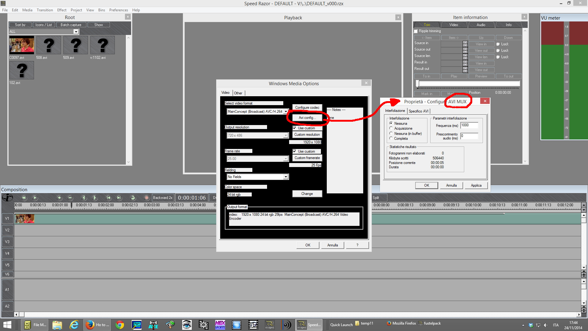Click the red record button

click(147, 198)
